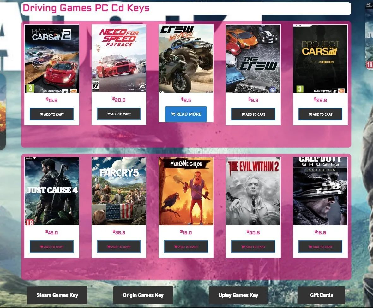Open Hello Neighbor cover image
This screenshot has height=308, width=373.
186,191
